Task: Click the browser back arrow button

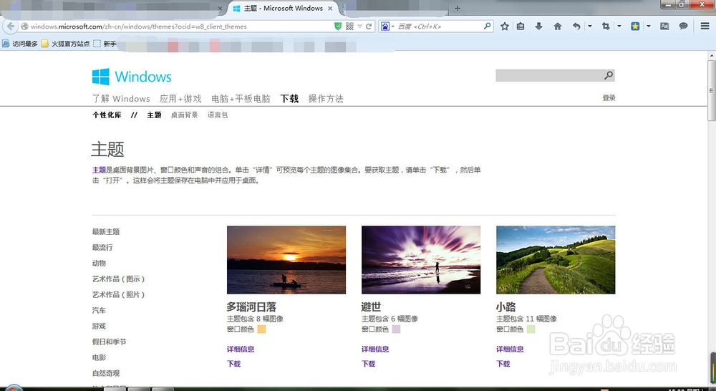Action: [11, 26]
